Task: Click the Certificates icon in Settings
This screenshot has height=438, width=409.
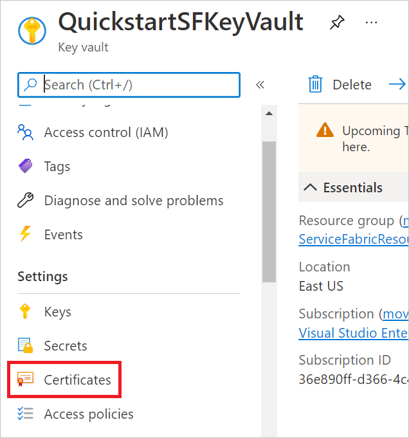Action: (26, 379)
